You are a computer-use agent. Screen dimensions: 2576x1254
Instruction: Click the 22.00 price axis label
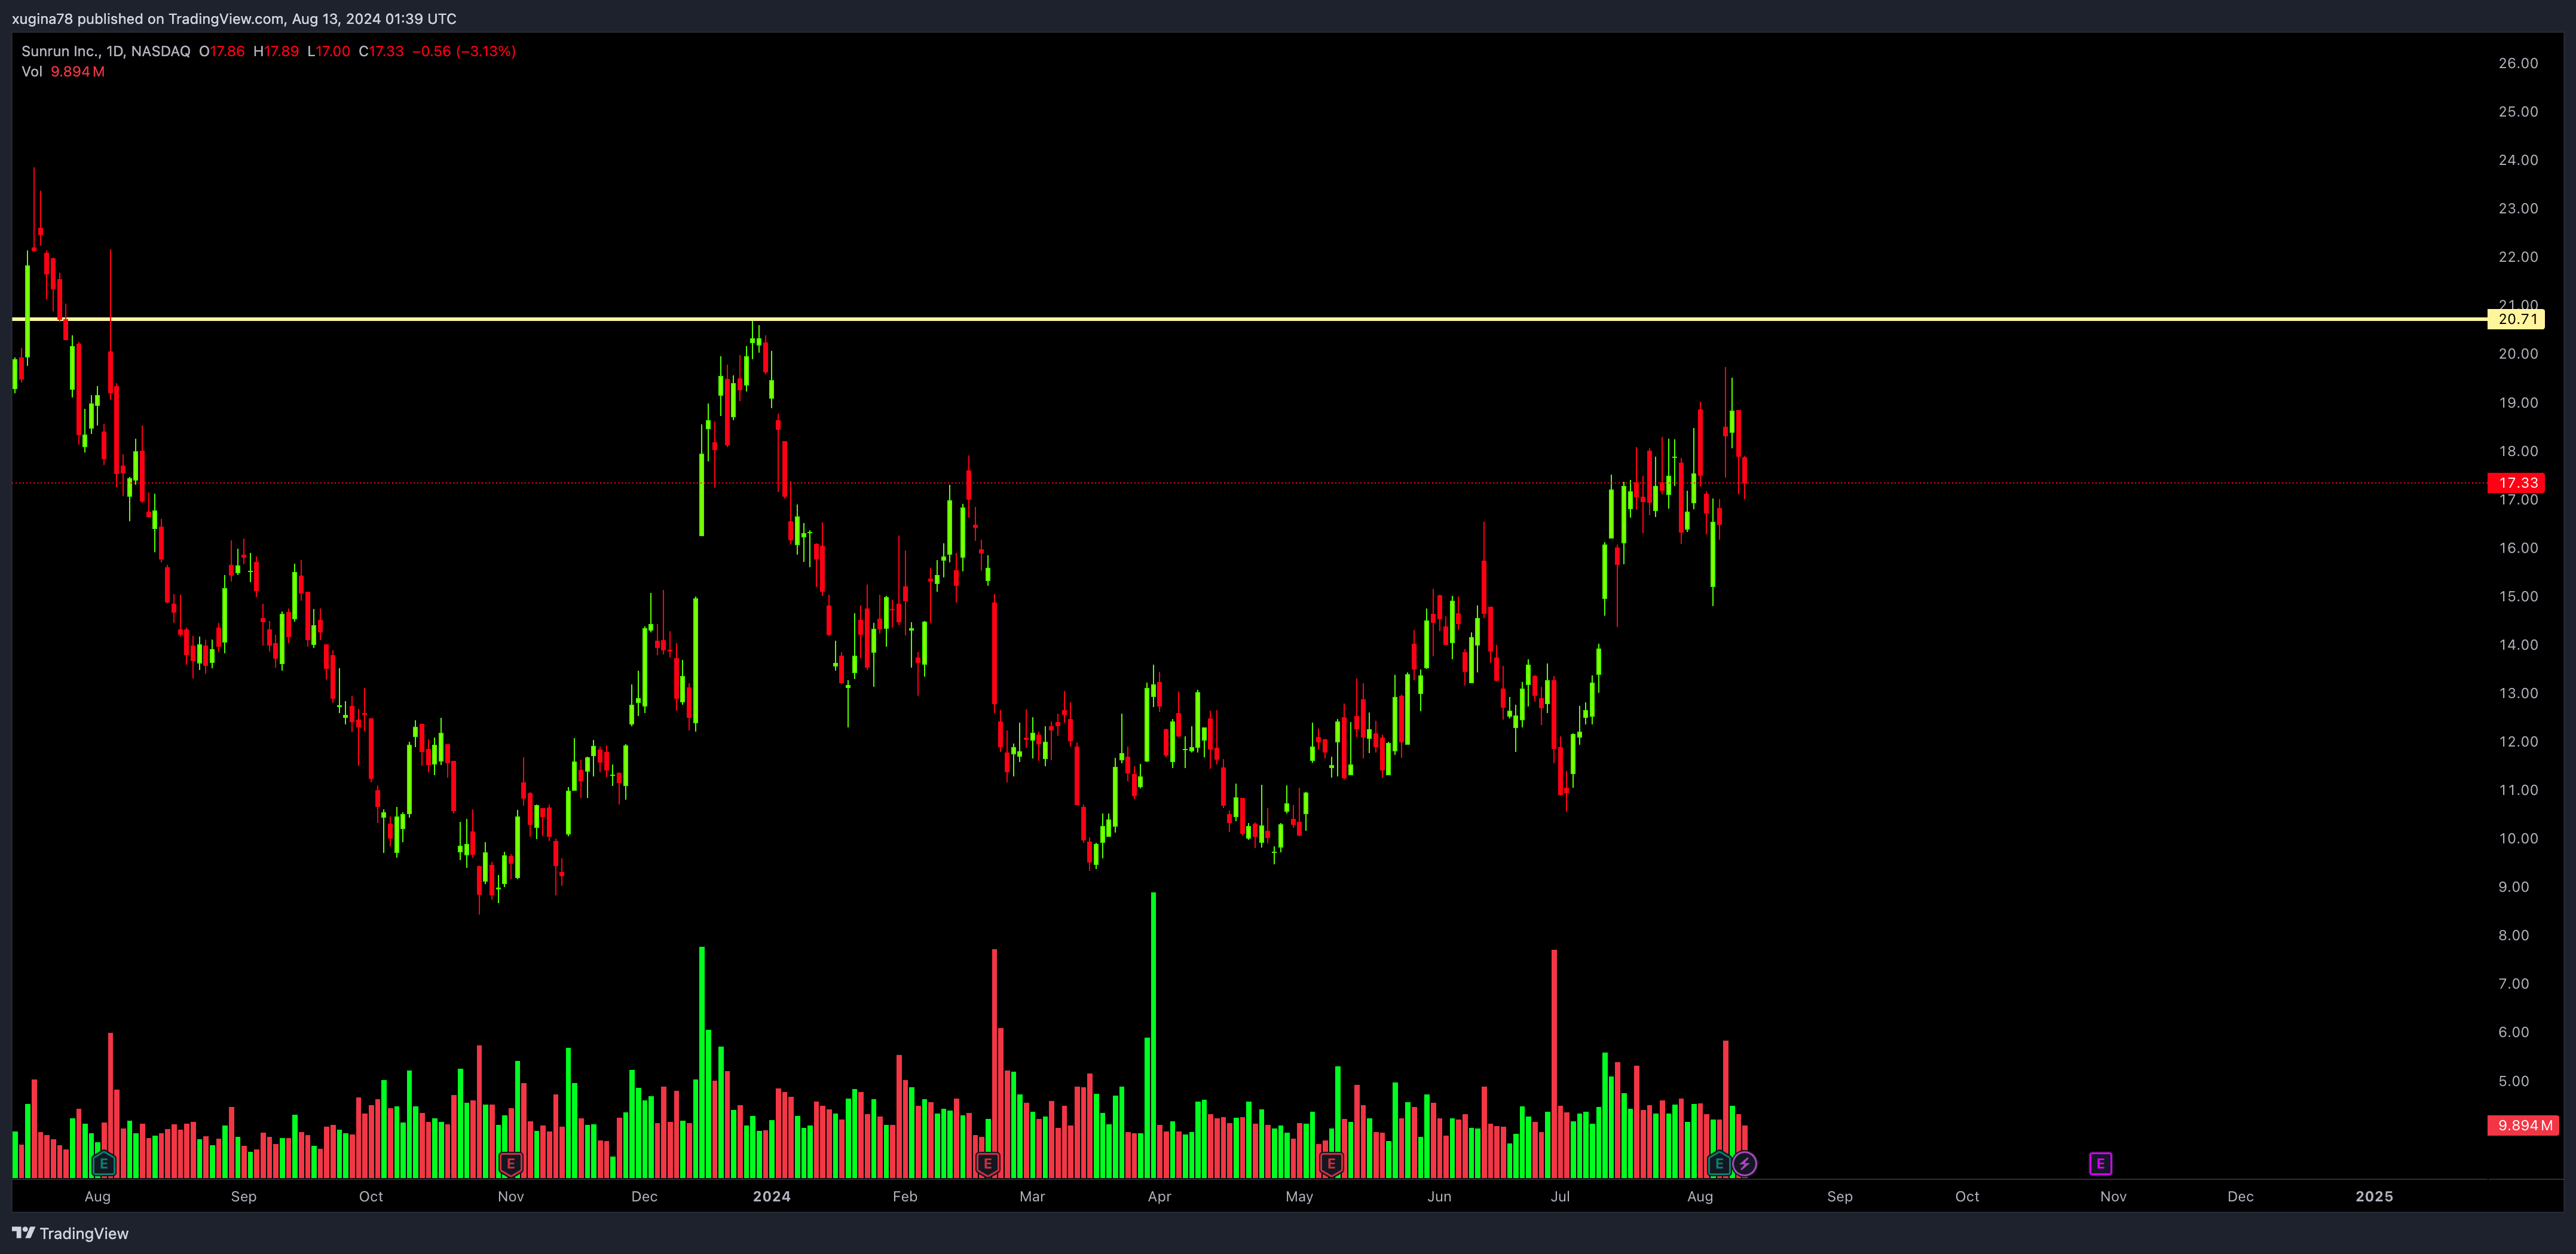(2518, 257)
